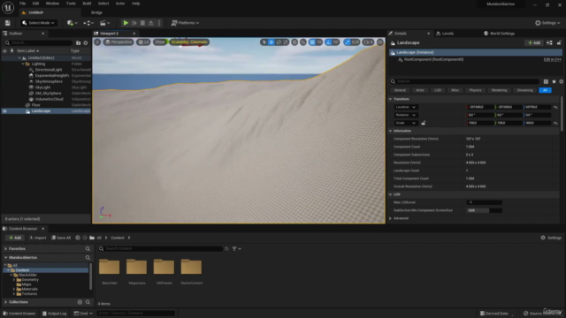Click the Max LODLevel value field
This screenshot has width=566, height=318.
[x=484, y=202]
